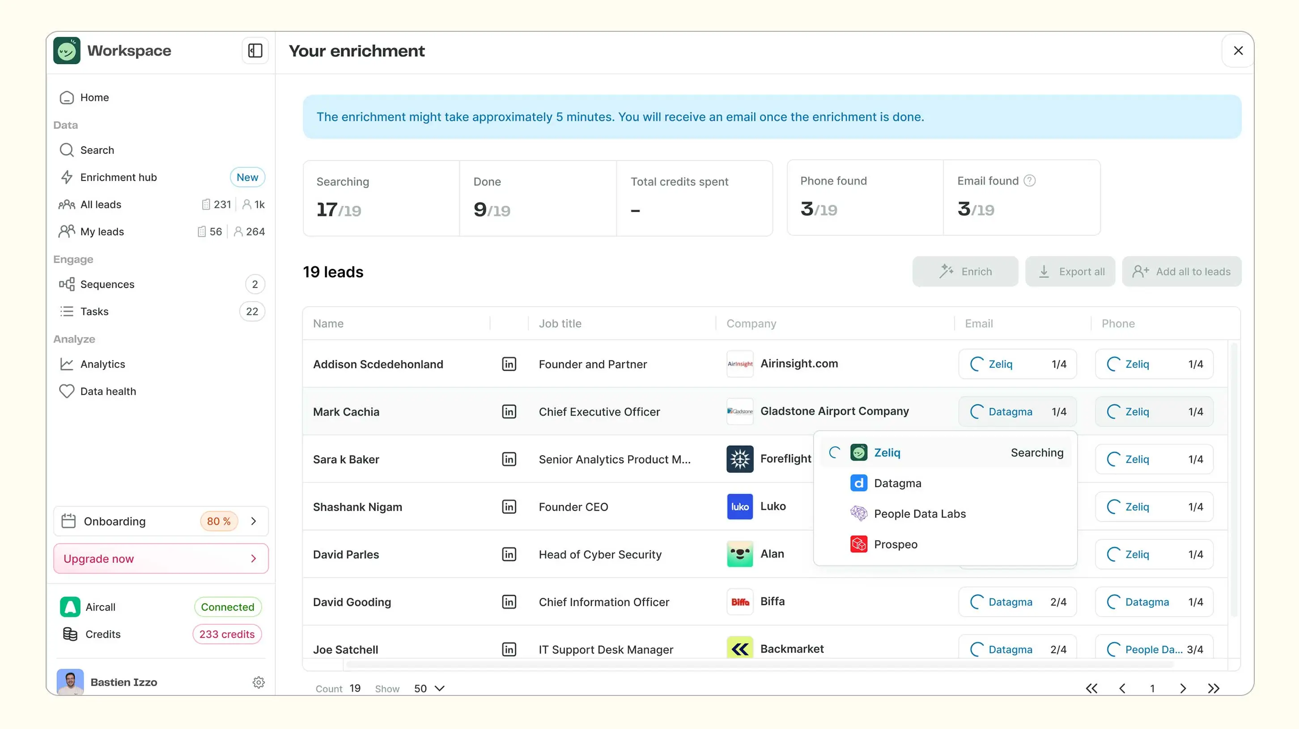Collapse the sidebar with the panel icon
This screenshot has width=1299, height=729.
click(x=255, y=51)
